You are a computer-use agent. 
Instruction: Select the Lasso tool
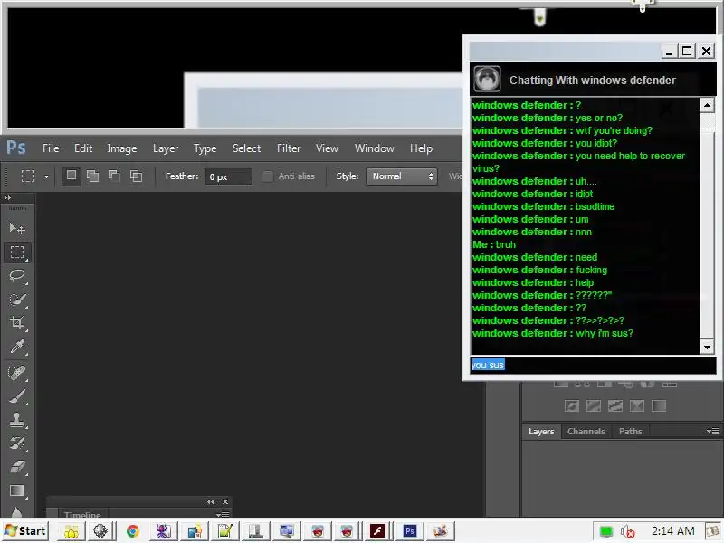point(17,276)
